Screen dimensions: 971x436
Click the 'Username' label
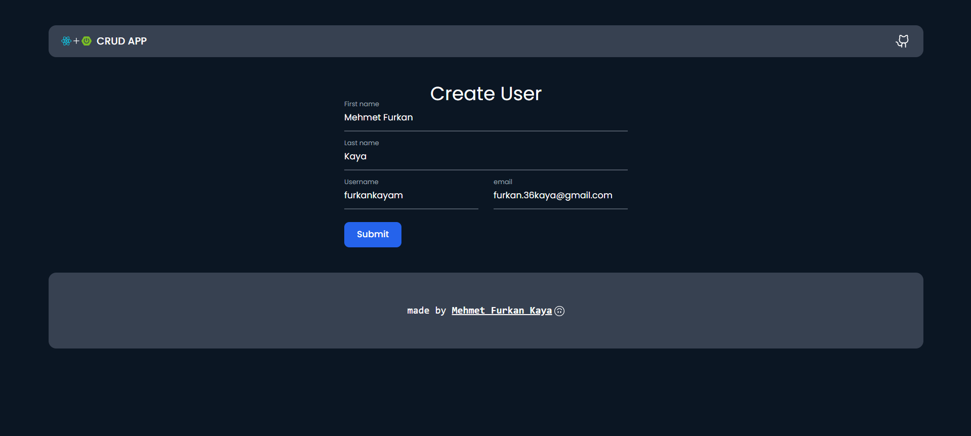[361, 182]
